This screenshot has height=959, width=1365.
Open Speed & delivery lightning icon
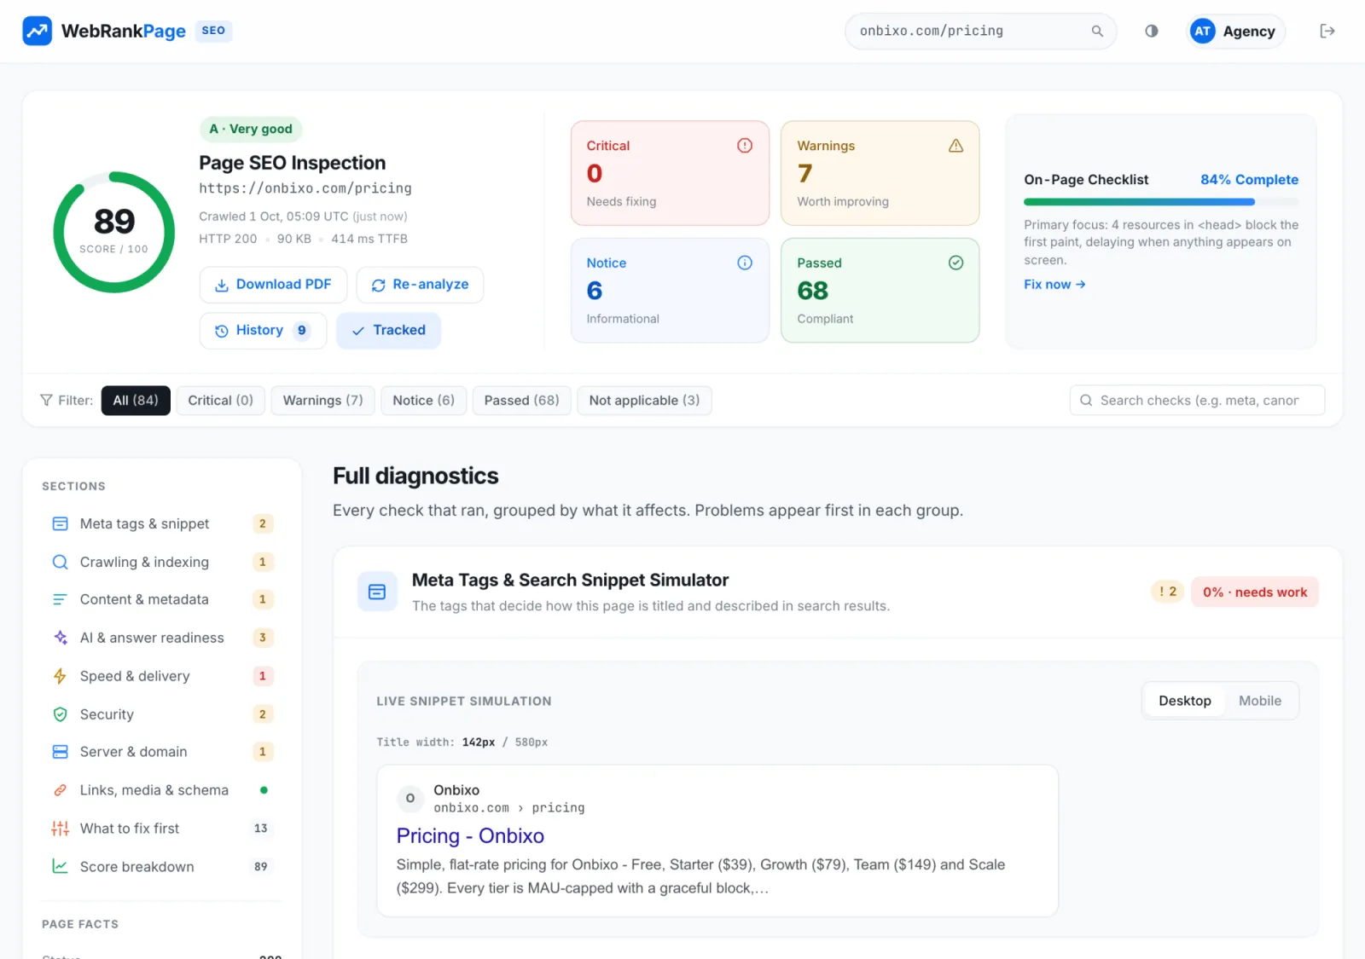click(60, 676)
